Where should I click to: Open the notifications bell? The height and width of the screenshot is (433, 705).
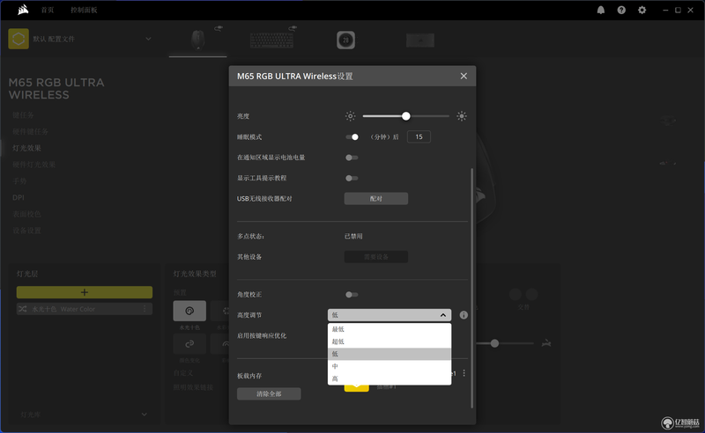pyautogui.click(x=601, y=10)
